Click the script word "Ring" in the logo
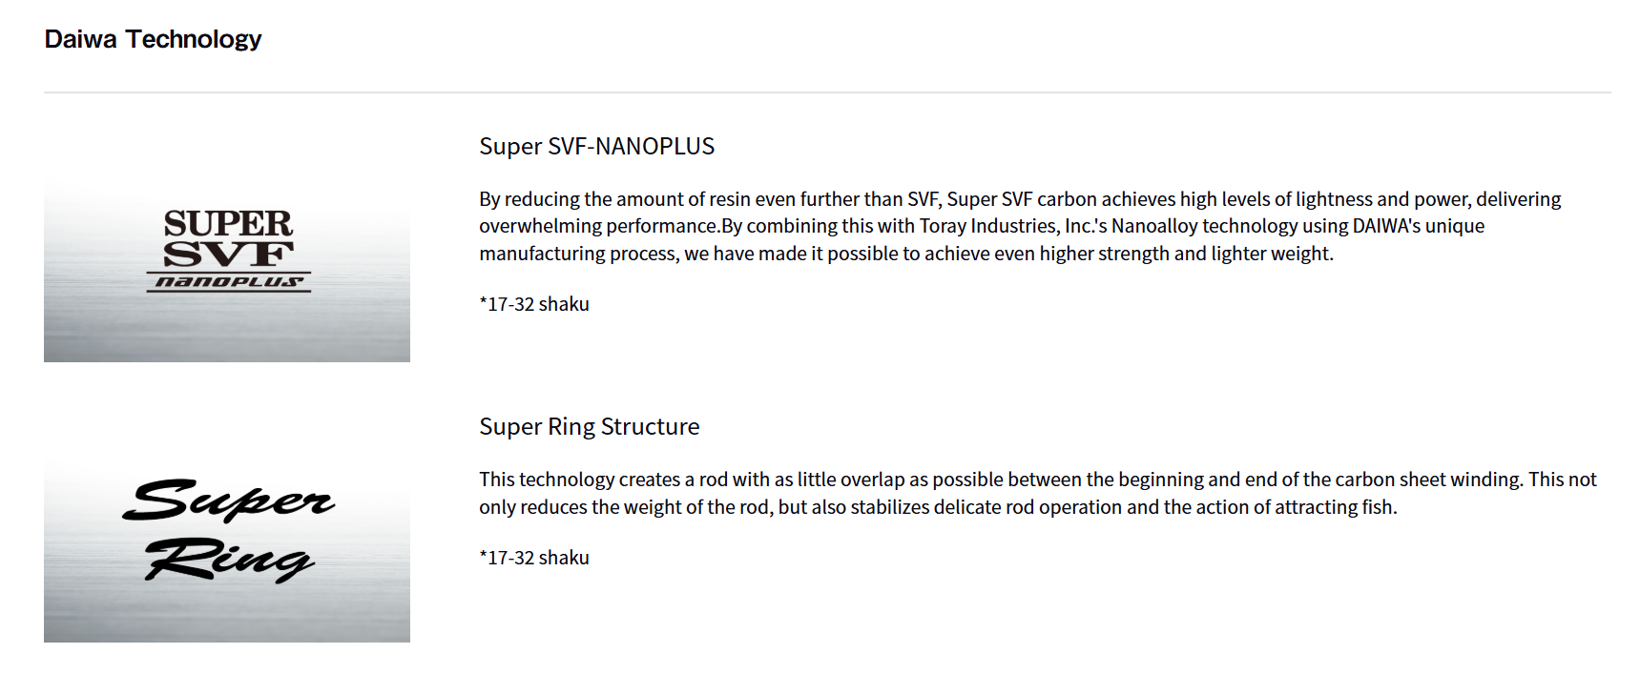Screen dimensions: 1640x674 point(230,560)
